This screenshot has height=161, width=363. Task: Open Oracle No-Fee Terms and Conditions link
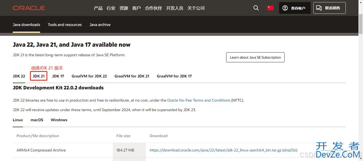(199, 100)
